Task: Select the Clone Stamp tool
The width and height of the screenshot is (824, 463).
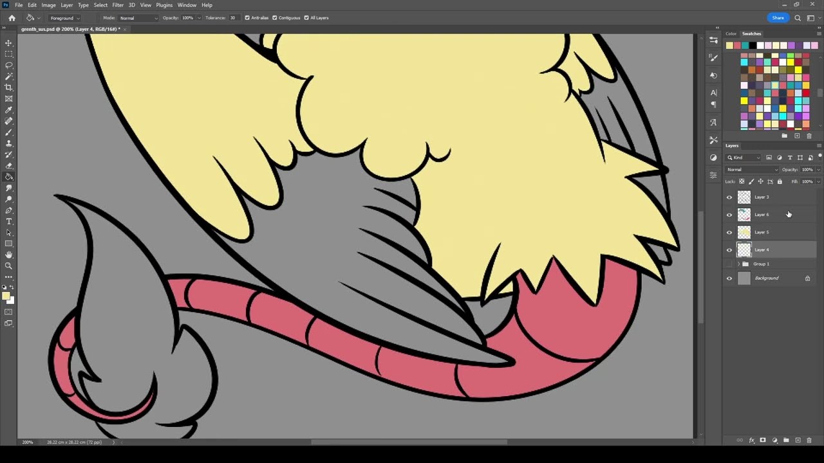Action: point(9,143)
